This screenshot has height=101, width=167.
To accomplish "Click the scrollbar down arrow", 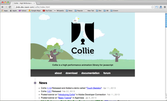I will coord(166,98).
